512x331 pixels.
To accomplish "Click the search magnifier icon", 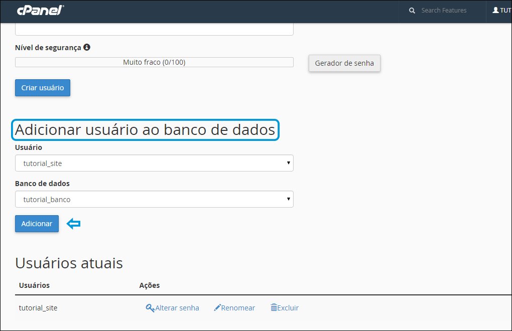I will point(412,11).
